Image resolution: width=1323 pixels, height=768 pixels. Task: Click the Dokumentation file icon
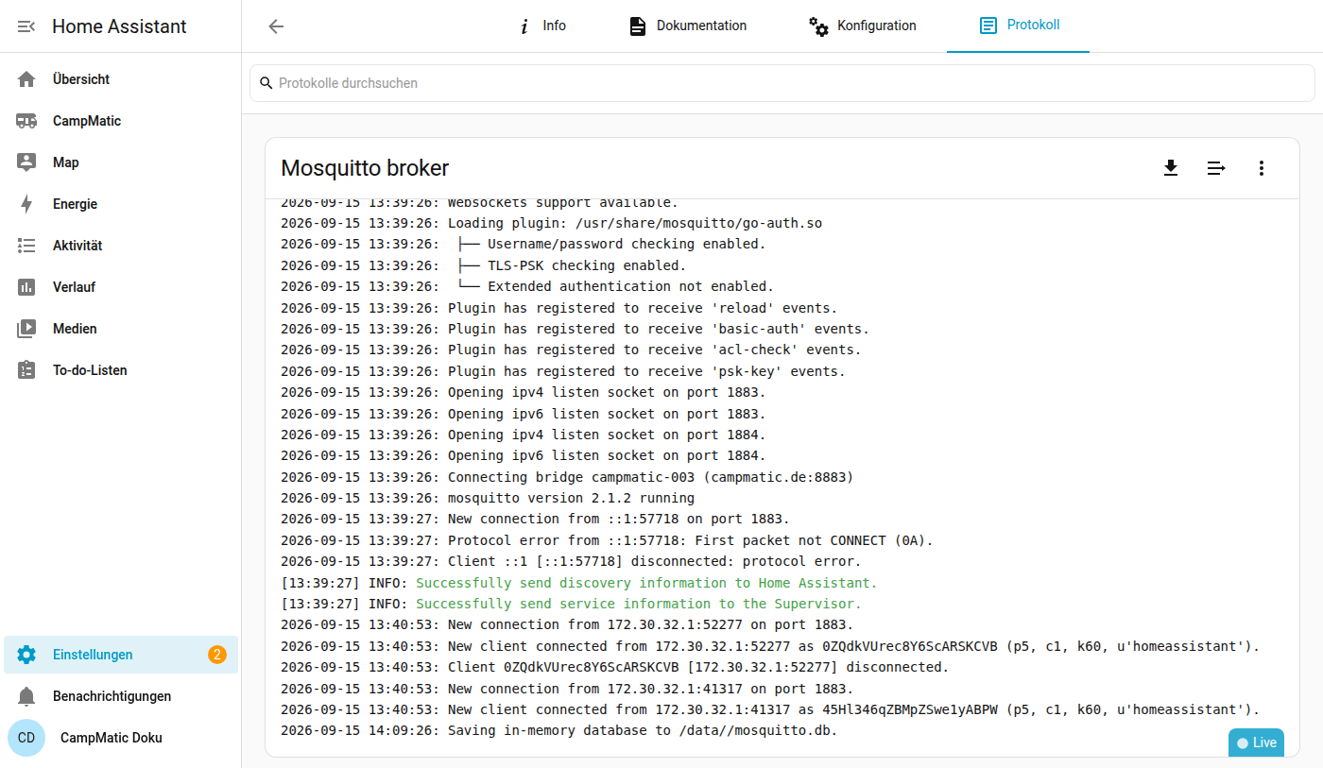pyautogui.click(x=638, y=26)
